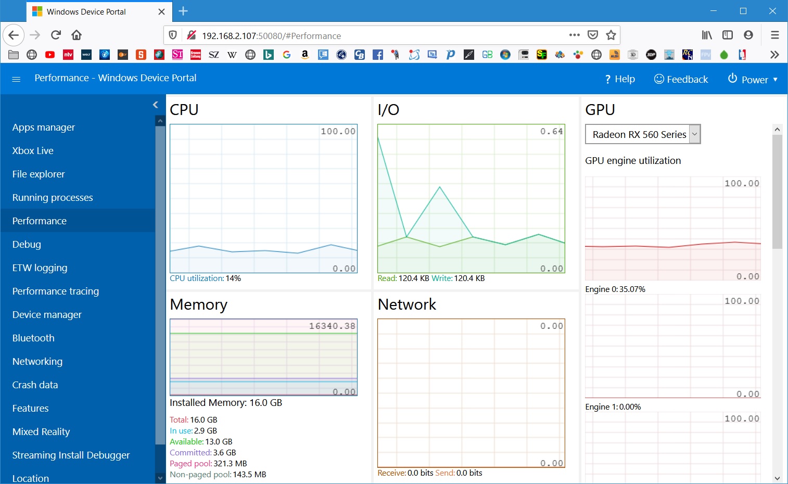
Task: Go to the browser Home page
Action: pos(77,35)
